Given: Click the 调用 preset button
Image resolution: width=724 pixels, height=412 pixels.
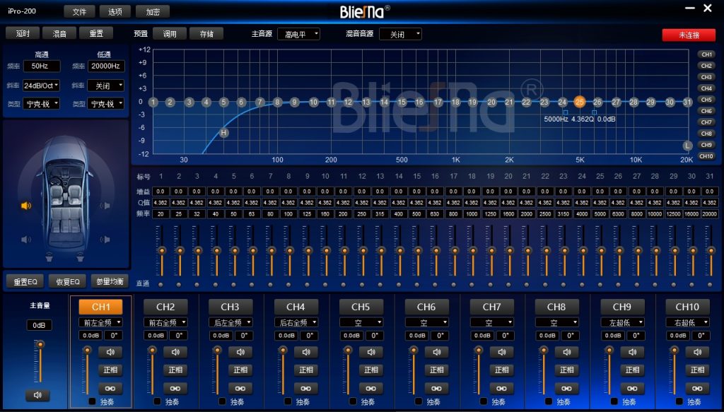Looking at the screenshot, I should 170,34.
